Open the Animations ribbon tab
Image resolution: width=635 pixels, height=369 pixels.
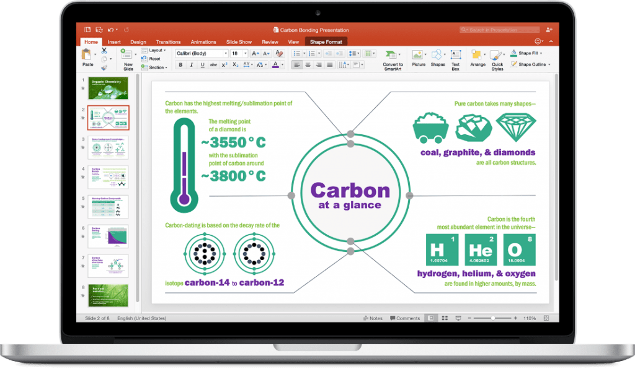205,41
